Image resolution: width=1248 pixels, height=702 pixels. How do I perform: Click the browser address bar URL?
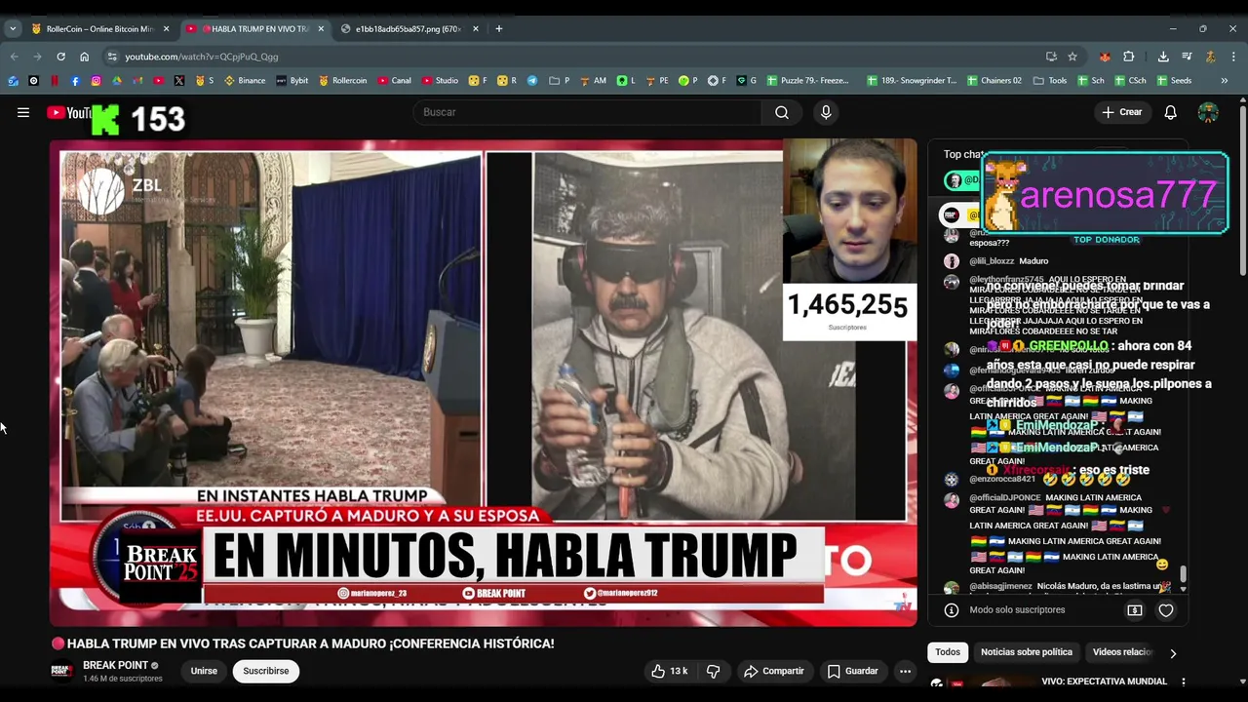click(201, 57)
